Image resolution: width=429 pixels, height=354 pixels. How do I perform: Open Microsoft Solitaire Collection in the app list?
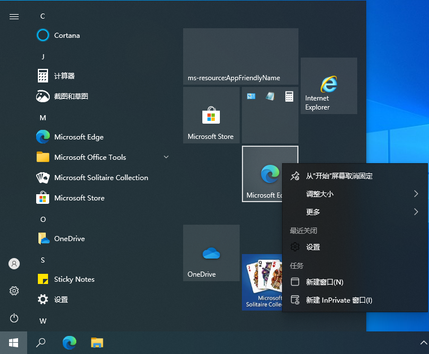[103, 177]
